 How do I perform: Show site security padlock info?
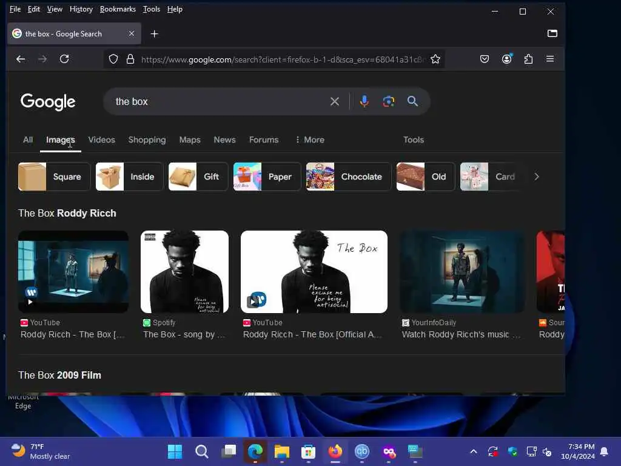(130, 59)
